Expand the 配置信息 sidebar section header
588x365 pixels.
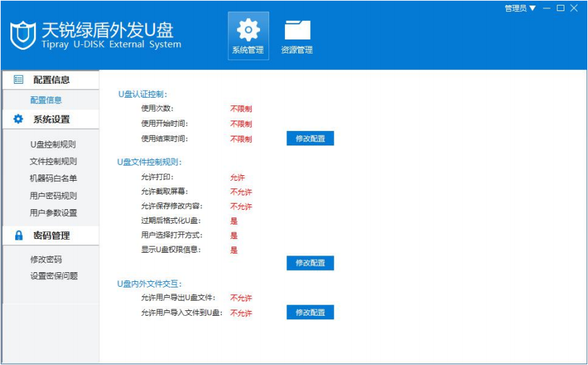[x=51, y=80]
